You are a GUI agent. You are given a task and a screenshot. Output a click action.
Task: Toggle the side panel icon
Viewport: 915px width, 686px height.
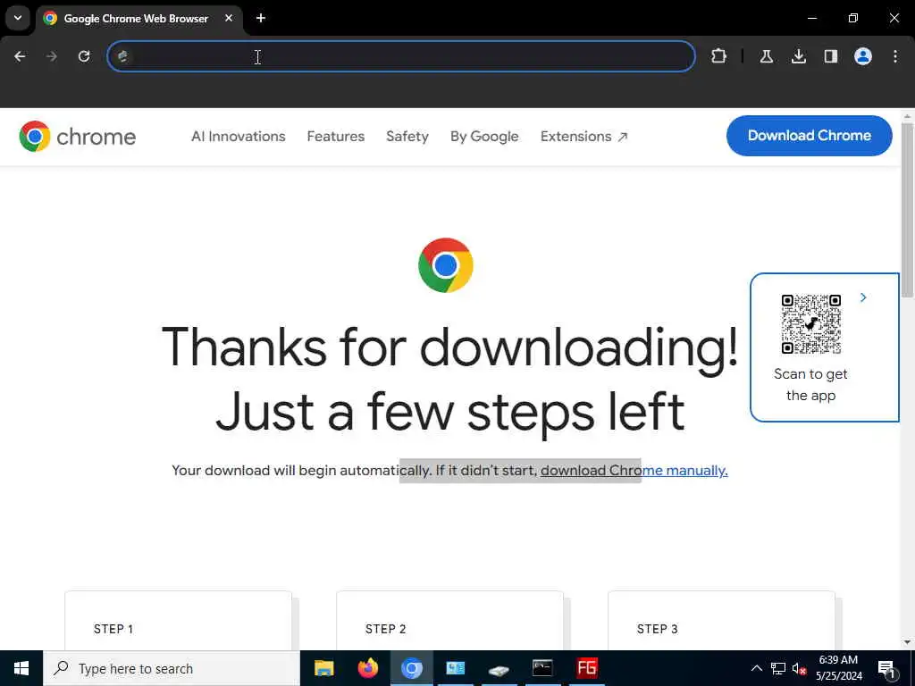click(831, 56)
